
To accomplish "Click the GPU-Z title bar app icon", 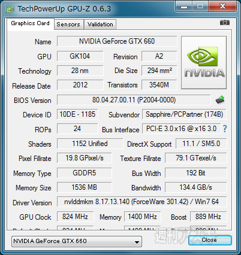I will (10, 9).
